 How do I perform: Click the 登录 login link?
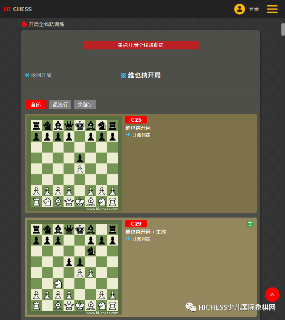pos(254,9)
